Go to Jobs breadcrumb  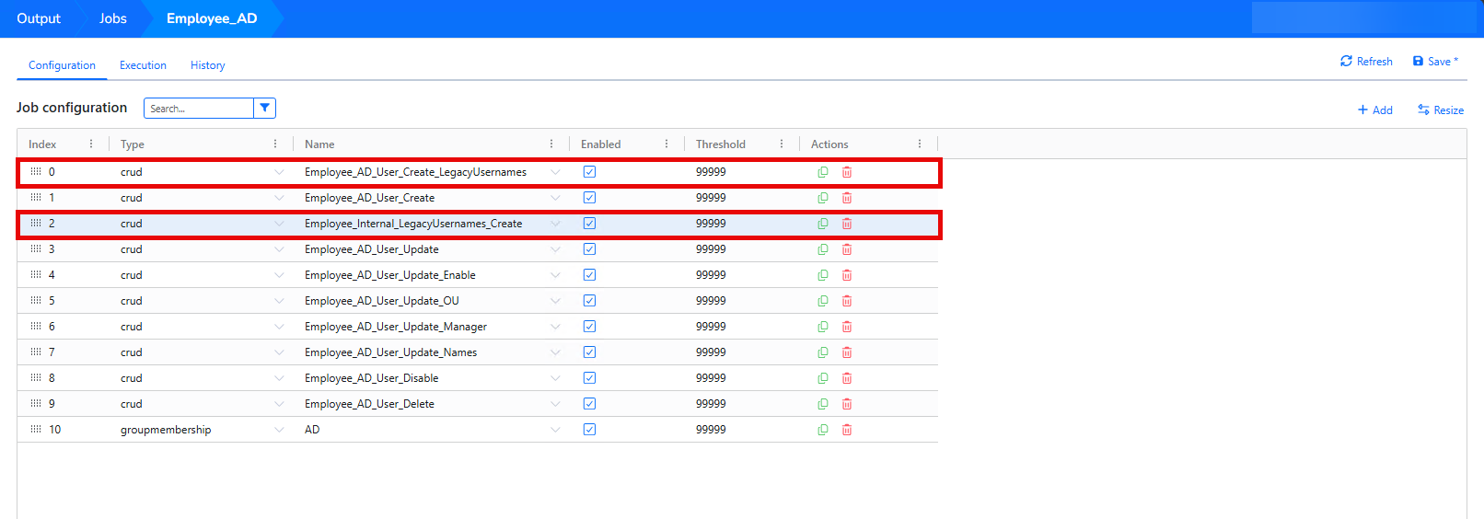113,18
